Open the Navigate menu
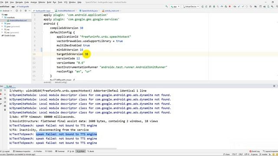Image resolution: width=278 pixels, height=156 pixels. click(x=19, y=2)
